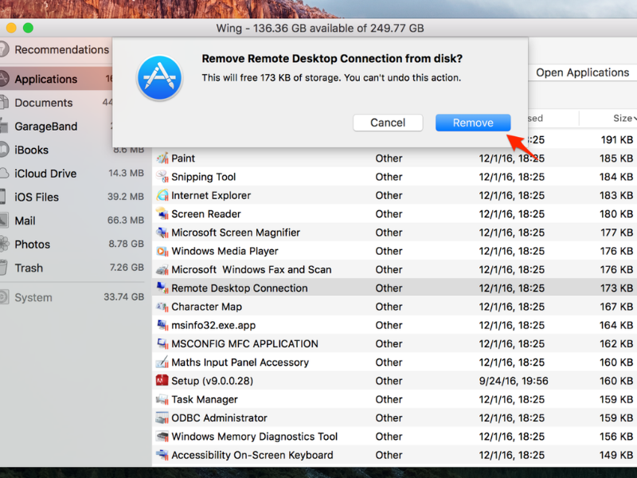Select the Microsoft Screen Magnifier icon
The width and height of the screenshot is (637, 478).
point(162,233)
